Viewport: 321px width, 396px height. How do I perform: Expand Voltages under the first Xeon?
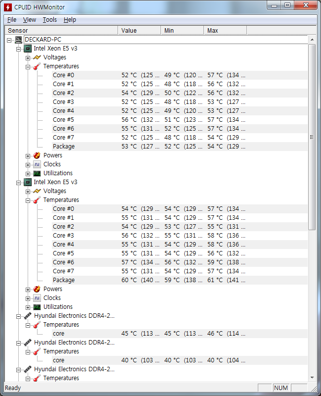click(x=28, y=58)
